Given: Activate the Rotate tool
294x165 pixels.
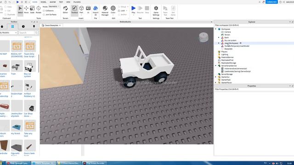Looking at the screenshot, I should pyautogui.click(x=39, y=10).
